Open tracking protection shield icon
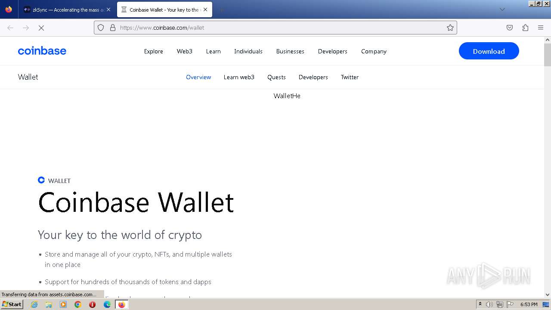The width and height of the screenshot is (551, 310). pos(101,28)
